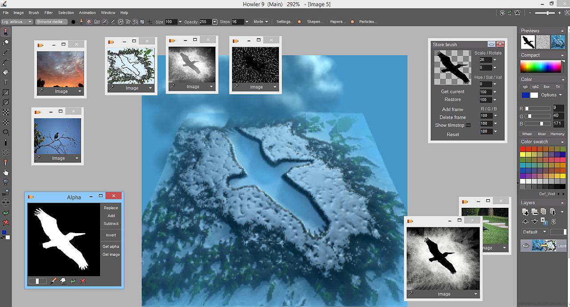Click Invert in the Alpha panel
The width and height of the screenshot is (570, 307).
(x=110, y=235)
